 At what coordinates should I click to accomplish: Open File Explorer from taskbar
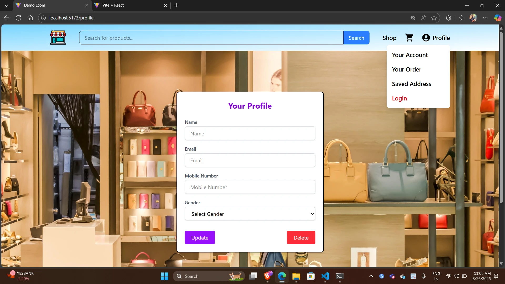pos(296,276)
